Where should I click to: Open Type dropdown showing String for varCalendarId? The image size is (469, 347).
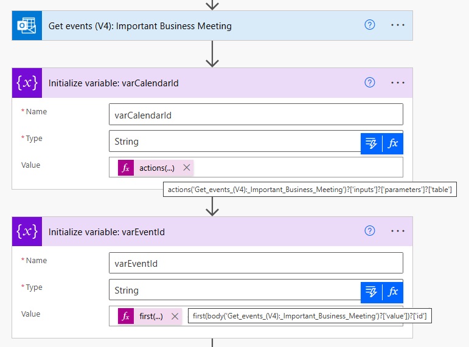coord(235,141)
